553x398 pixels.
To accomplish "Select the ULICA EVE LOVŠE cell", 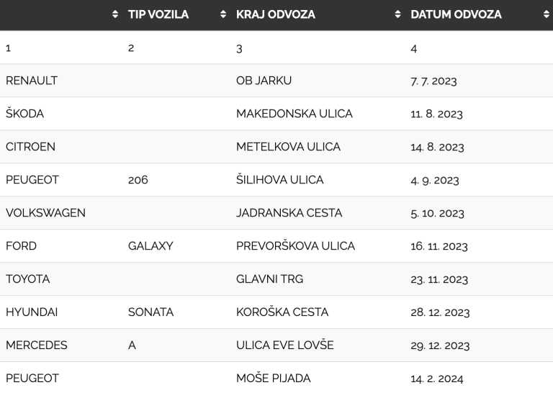I will coord(284,345).
